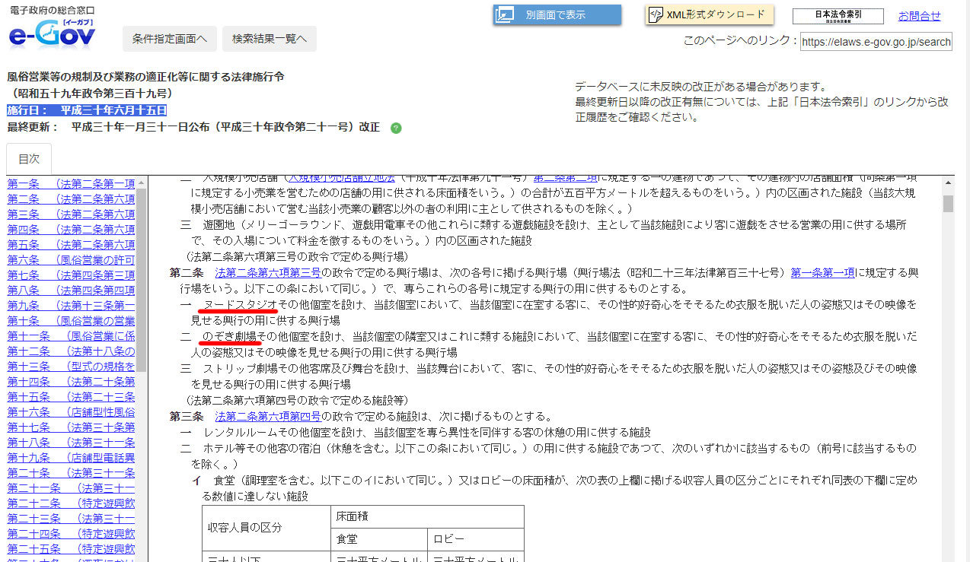
Task: Jump to 第六条 (風俗営業の許可) in contents
Action: (x=71, y=259)
